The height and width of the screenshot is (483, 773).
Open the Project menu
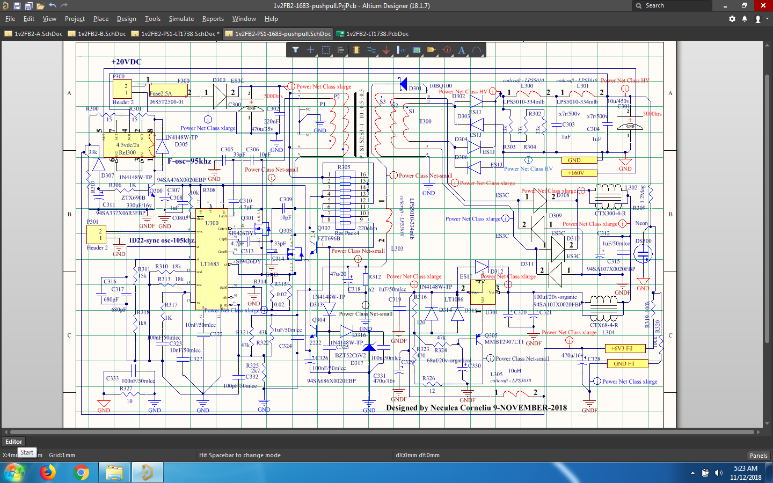[x=75, y=19]
